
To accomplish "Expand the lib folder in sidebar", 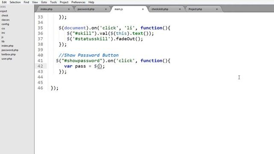I will 3,41.
